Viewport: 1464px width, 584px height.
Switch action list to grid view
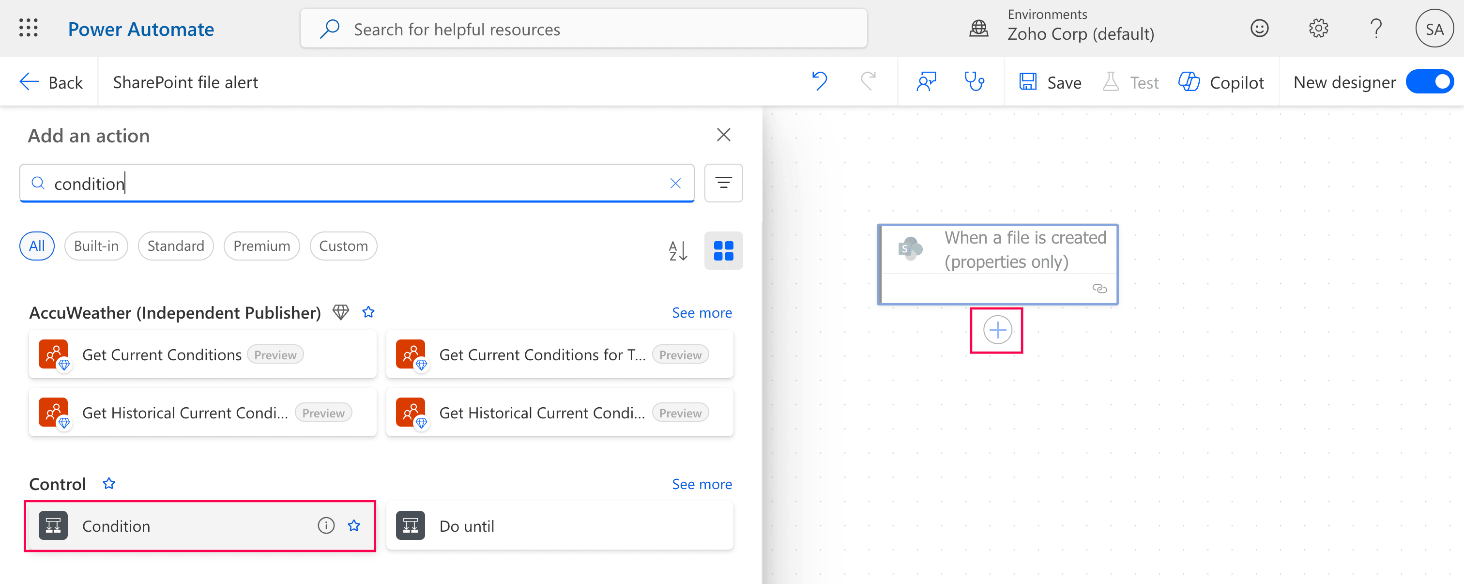[x=723, y=251]
